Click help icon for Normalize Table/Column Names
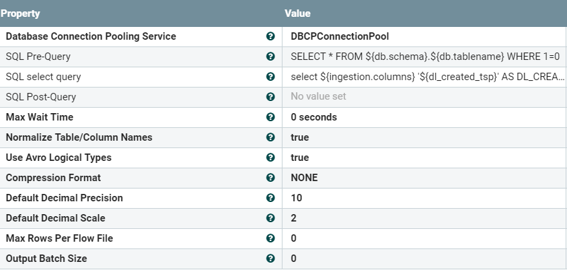Screen dimensions: 567x270 tap(270, 137)
